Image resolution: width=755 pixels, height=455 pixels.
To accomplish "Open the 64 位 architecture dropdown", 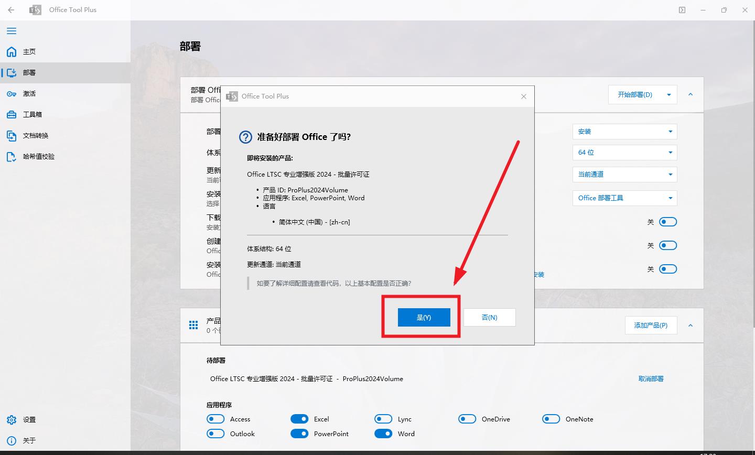I will (x=624, y=152).
